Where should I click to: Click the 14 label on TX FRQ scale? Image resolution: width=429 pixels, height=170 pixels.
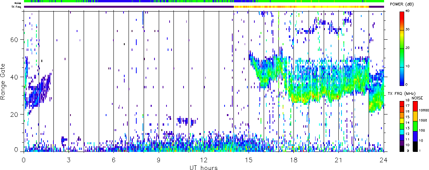click(407, 123)
